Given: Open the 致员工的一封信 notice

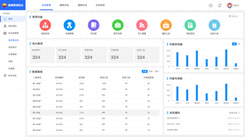Looking at the screenshot, I should [x=173, y=124].
